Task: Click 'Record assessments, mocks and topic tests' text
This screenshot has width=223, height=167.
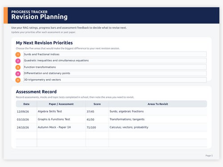Action: tap(75, 97)
